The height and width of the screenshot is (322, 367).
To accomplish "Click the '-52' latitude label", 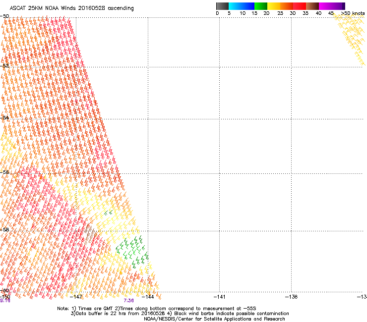I will [x=4, y=66].
